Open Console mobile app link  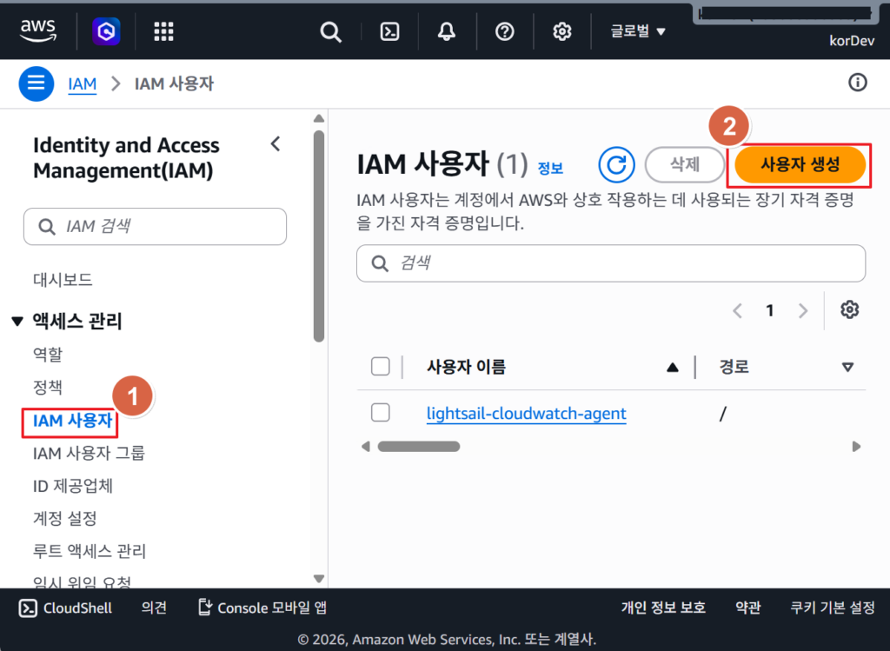tap(262, 608)
